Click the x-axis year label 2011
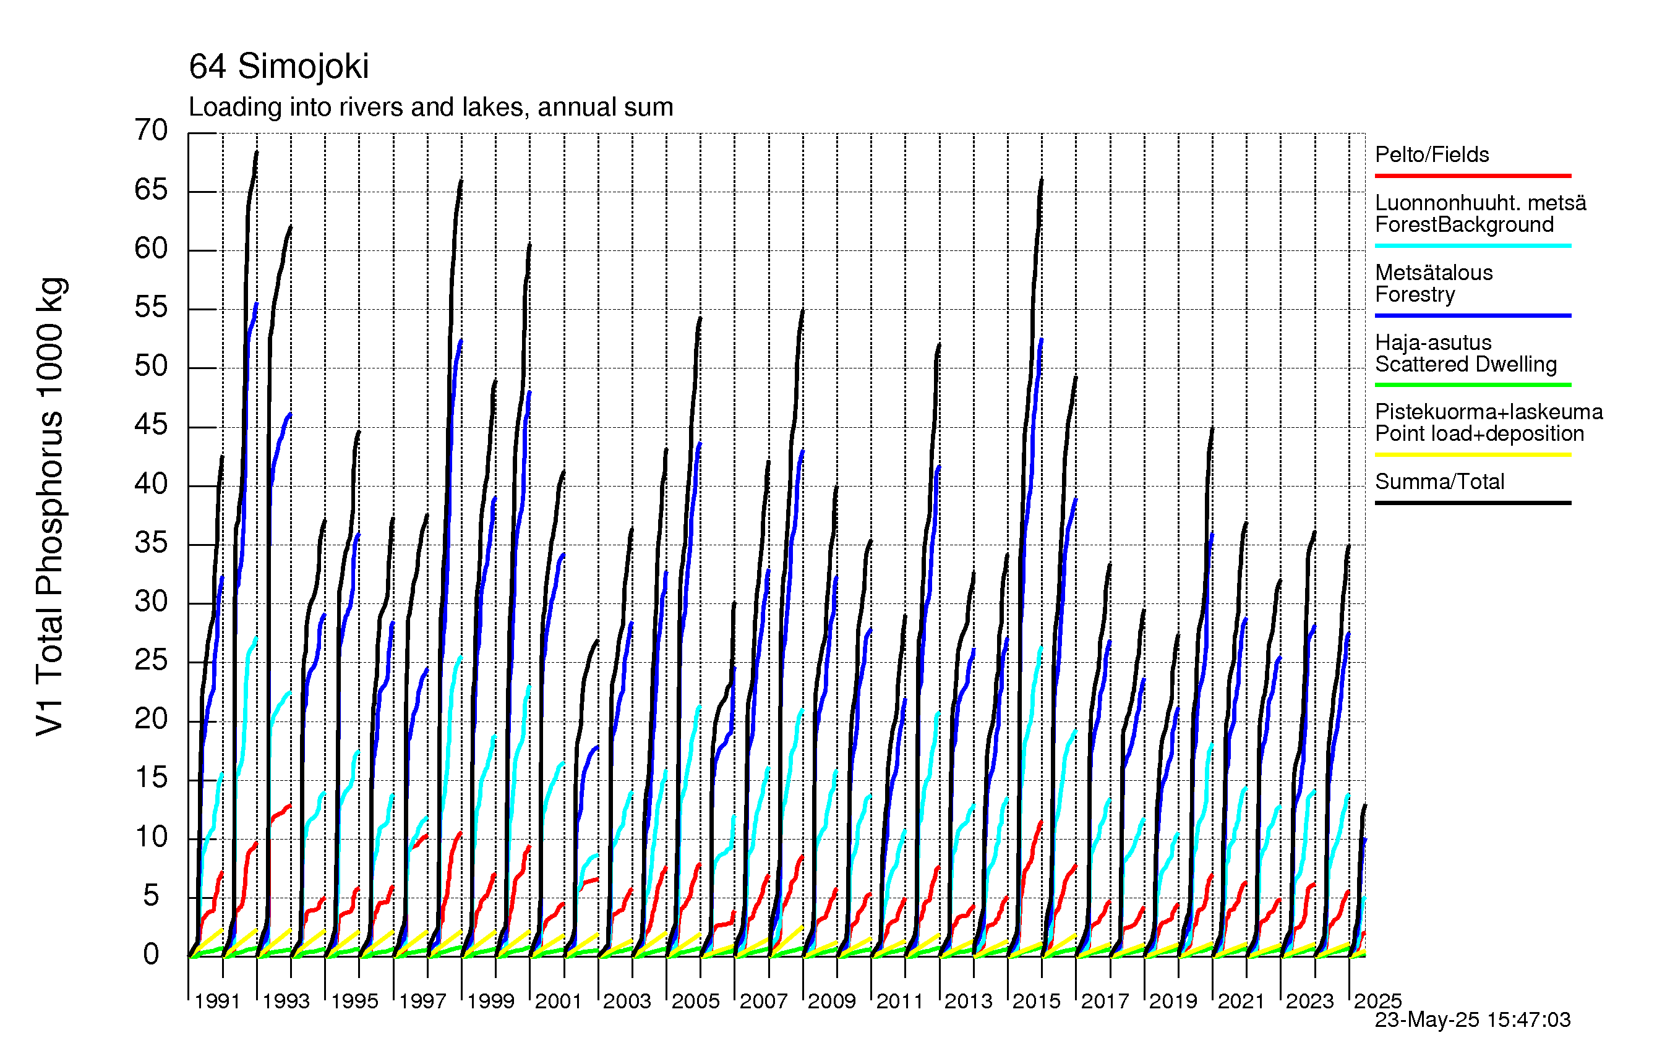The image size is (1670, 1051). (x=900, y=1002)
